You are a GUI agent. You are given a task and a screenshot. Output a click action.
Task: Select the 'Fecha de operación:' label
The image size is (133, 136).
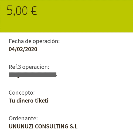(34, 41)
